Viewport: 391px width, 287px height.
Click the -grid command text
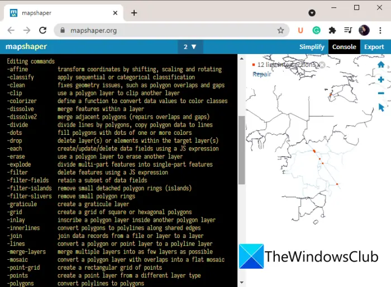pos(15,212)
